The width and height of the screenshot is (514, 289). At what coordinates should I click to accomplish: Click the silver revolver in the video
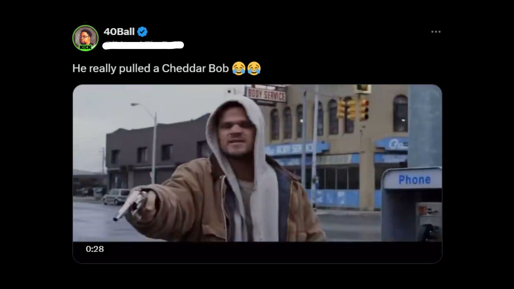point(129,205)
